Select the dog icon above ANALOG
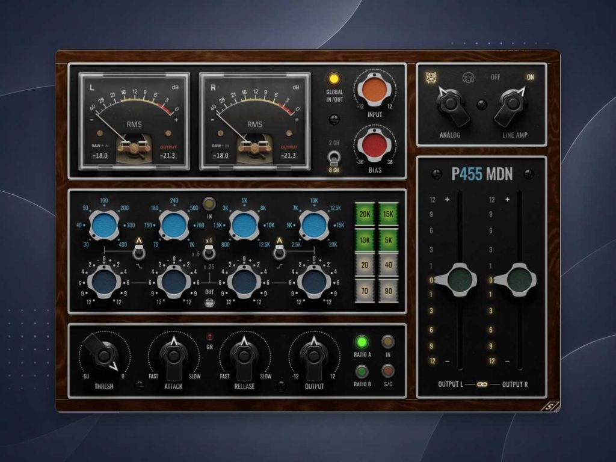This screenshot has height=462, width=616. [x=467, y=78]
